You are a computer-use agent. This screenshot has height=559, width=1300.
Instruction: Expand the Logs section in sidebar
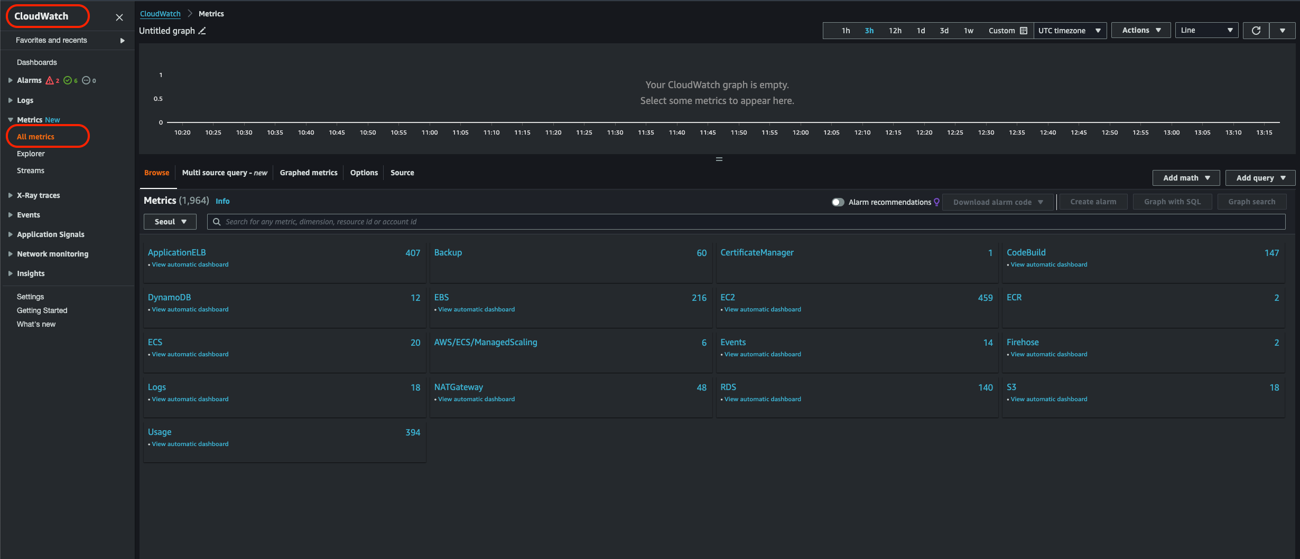click(10, 100)
